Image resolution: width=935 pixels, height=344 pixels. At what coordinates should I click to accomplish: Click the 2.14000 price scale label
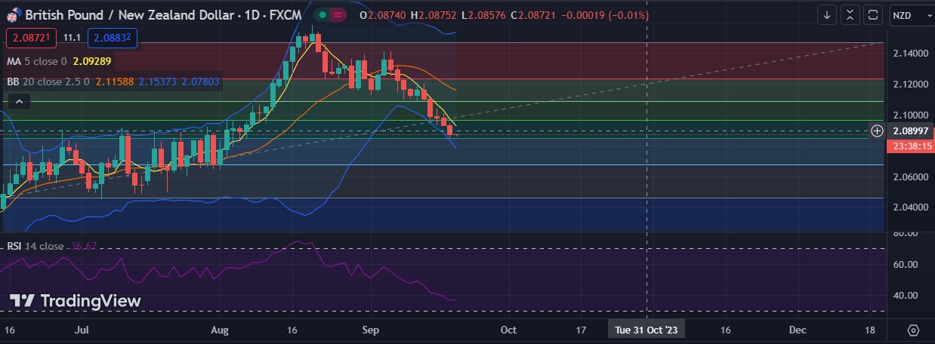[910, 54]
